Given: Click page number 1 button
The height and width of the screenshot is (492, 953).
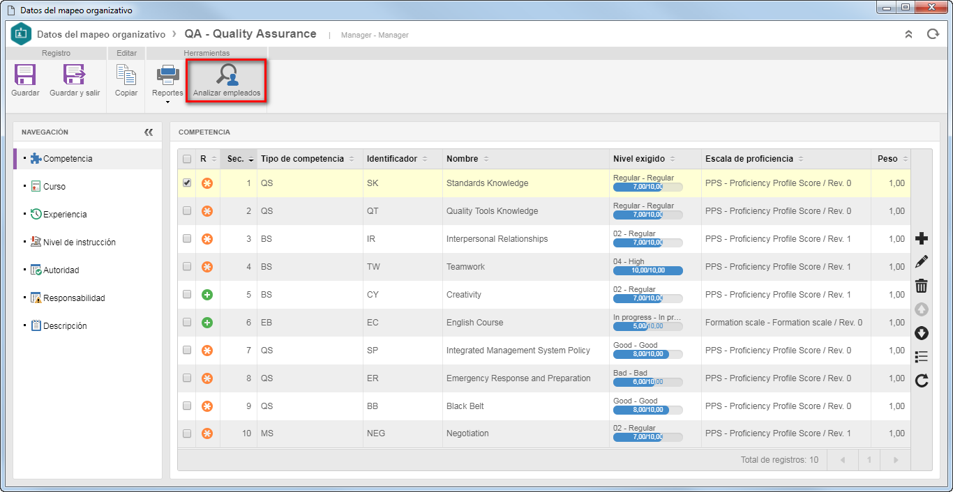Looking at the screenshot, I should pyautogui.click(x=869, y=460).
